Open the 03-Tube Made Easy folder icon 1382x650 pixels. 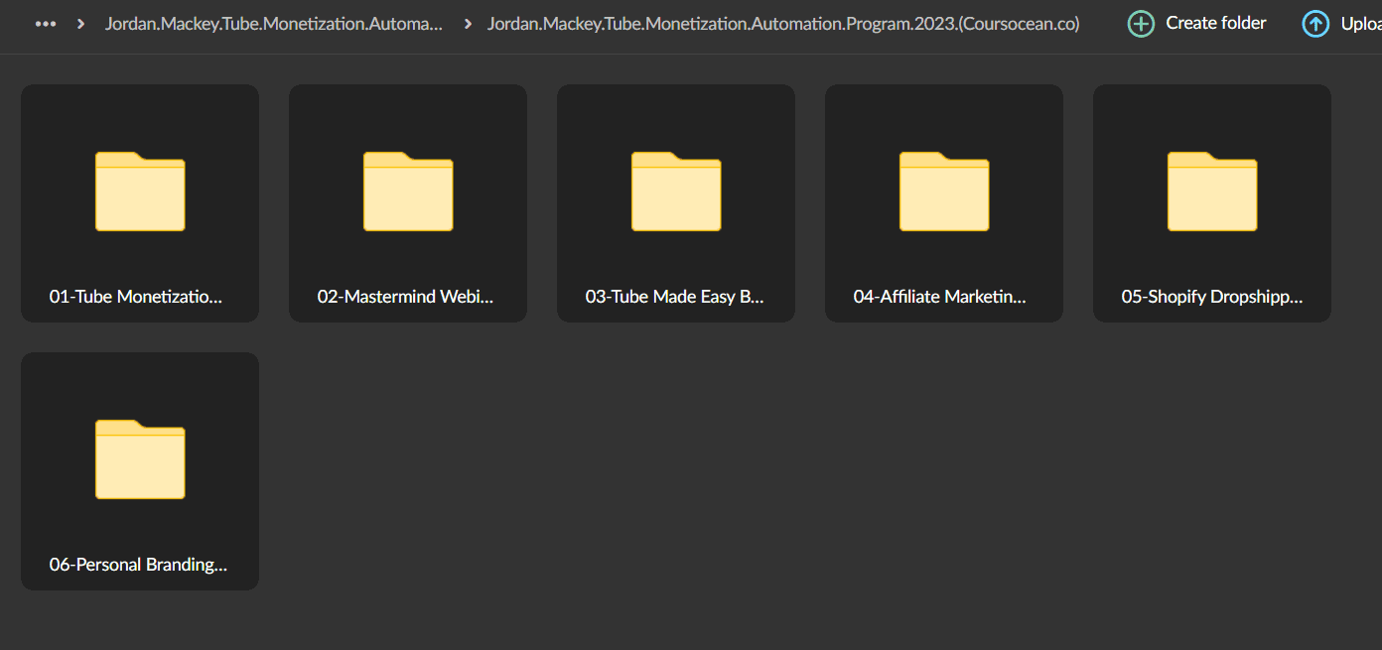click(x=676, y=192)
